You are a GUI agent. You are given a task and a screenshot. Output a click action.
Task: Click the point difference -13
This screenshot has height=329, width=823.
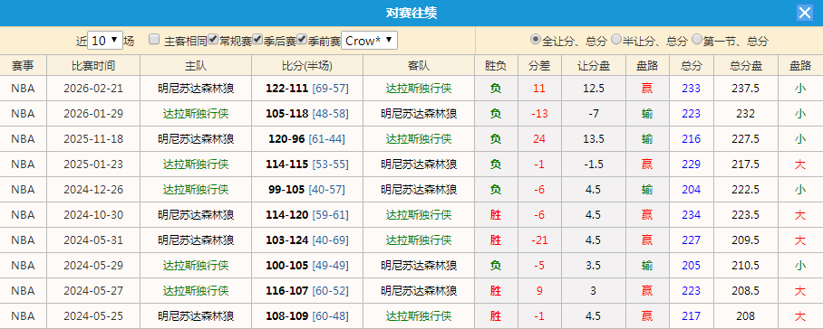point(539,114)
